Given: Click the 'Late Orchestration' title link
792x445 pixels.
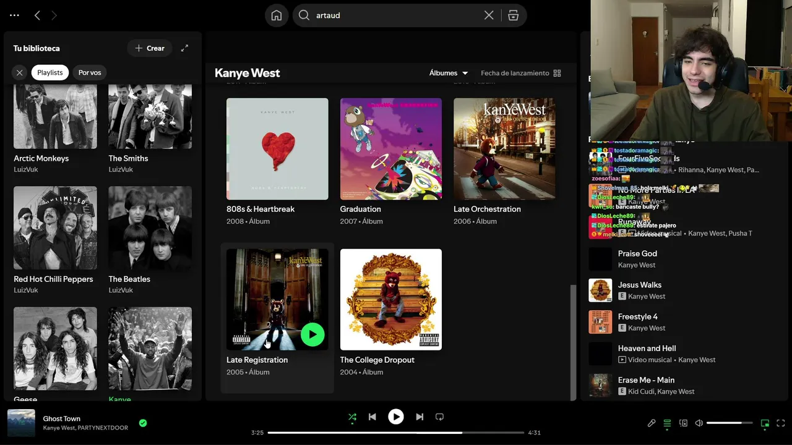Looking at the screenshot, I should [x=487, y=209].
